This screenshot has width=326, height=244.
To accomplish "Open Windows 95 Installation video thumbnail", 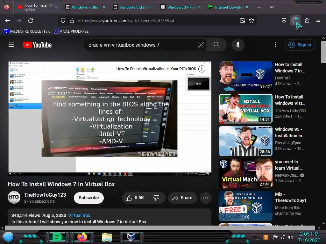I will pos(246,141).
